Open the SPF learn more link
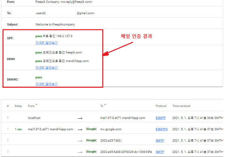This screenshot has height=157, width=225. coord(46,42)
